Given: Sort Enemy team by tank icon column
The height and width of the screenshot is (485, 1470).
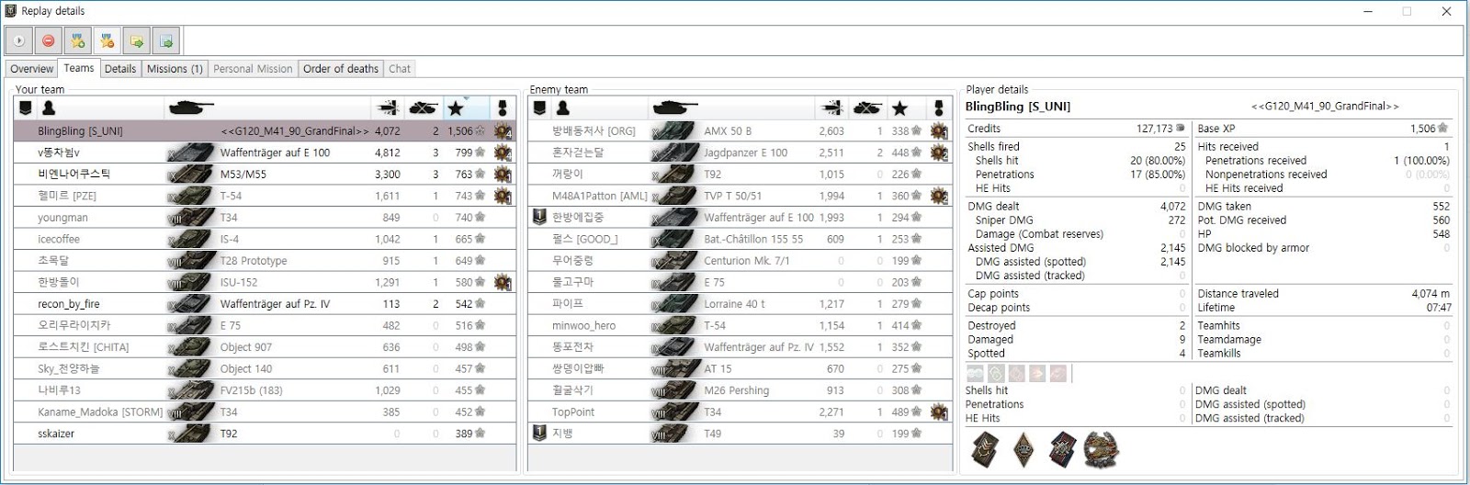Looking at the screenshot, I should point(675,108).
